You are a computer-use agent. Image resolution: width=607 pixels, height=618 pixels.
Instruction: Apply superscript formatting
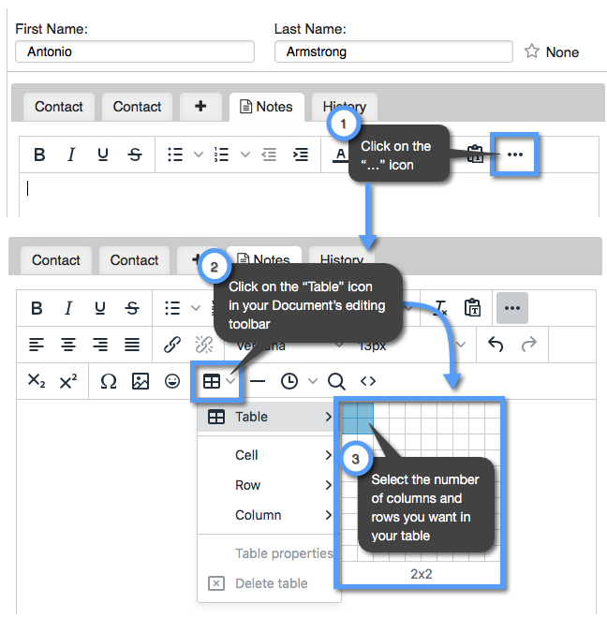68,381
